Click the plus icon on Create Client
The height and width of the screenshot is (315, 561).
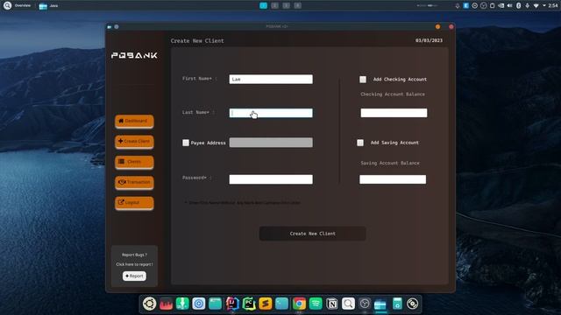tap(121, 141)
